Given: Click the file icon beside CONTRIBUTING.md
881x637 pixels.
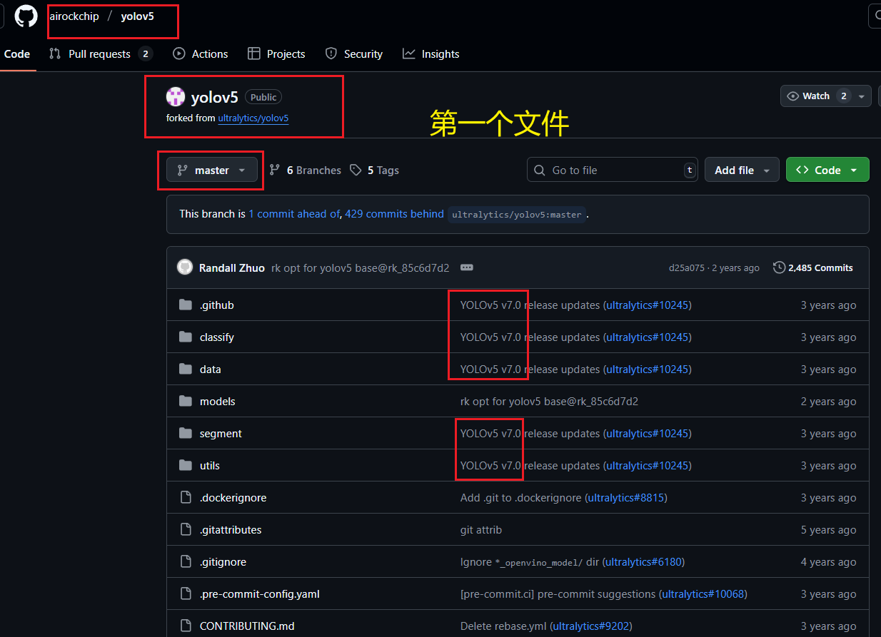Looking at the screenshot, I should pos(186,626).
